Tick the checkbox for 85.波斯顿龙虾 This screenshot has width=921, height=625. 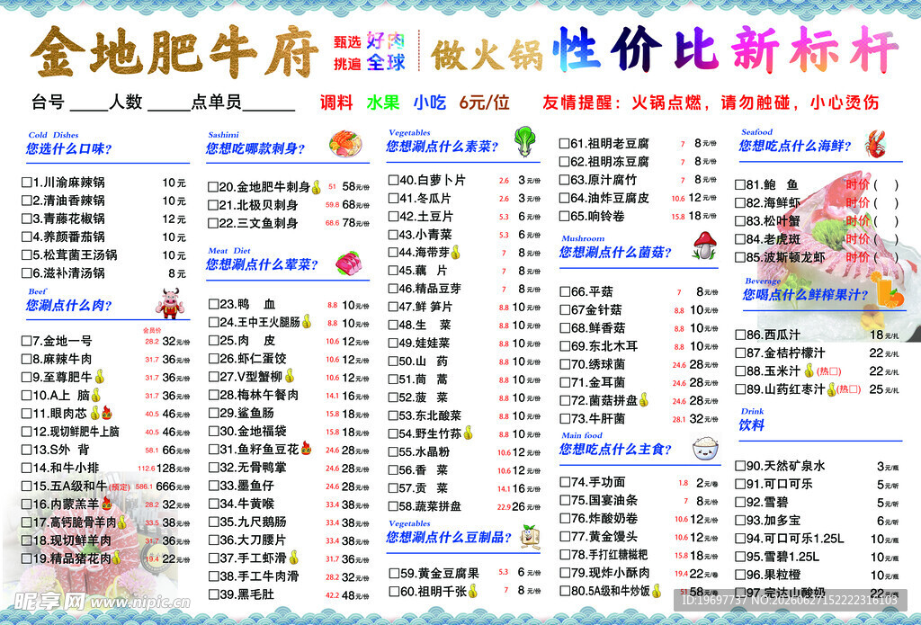coord(740,257)
